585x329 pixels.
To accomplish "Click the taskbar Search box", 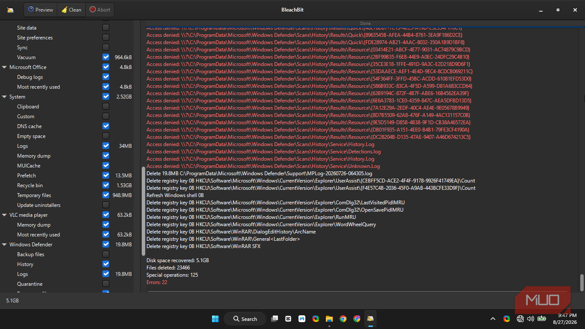I will point(246,319).
